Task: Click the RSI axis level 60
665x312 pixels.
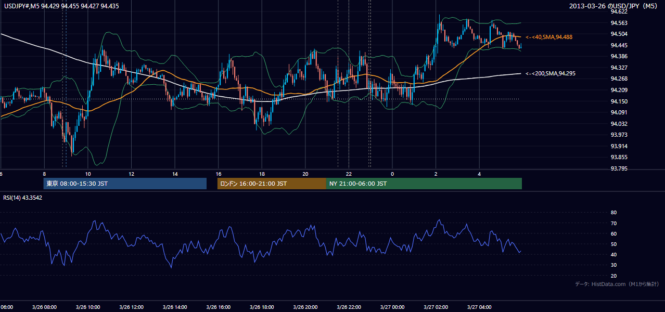Action: click(x=613, y=234)
